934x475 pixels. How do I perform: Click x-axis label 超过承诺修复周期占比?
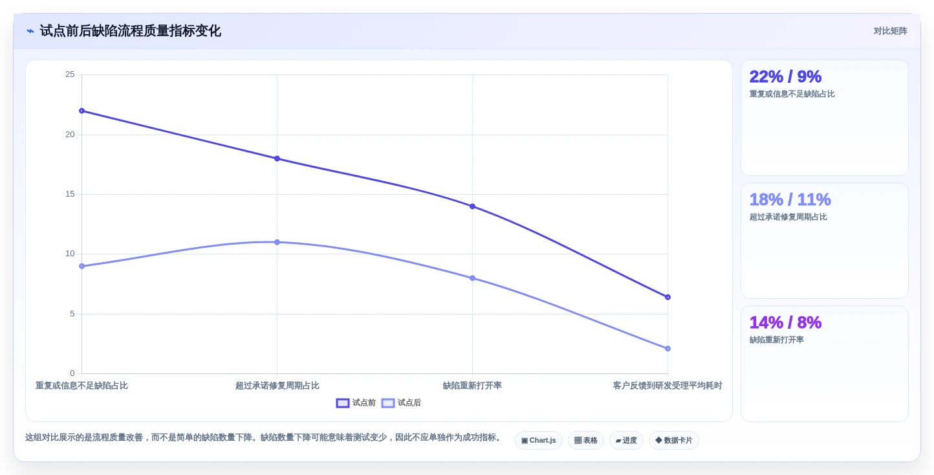277,386
